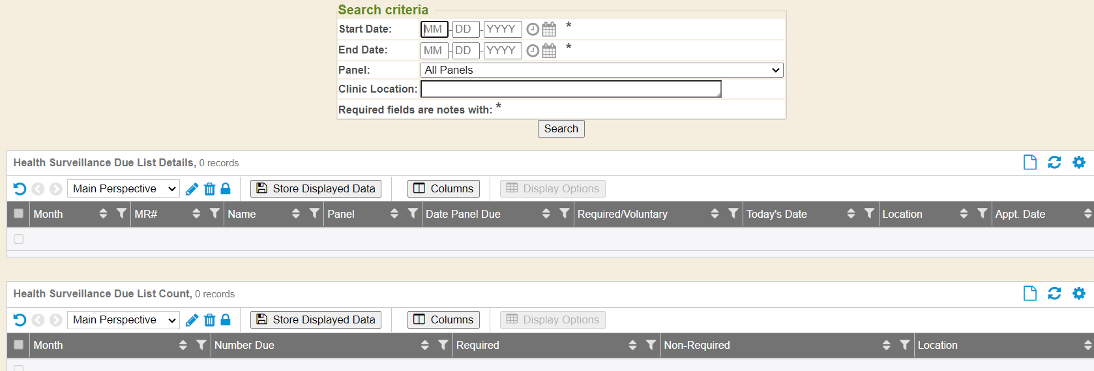Click the clock icon beside End Date
The height and width of the screenshot is (371, 1094).
(x=533, y=51)
